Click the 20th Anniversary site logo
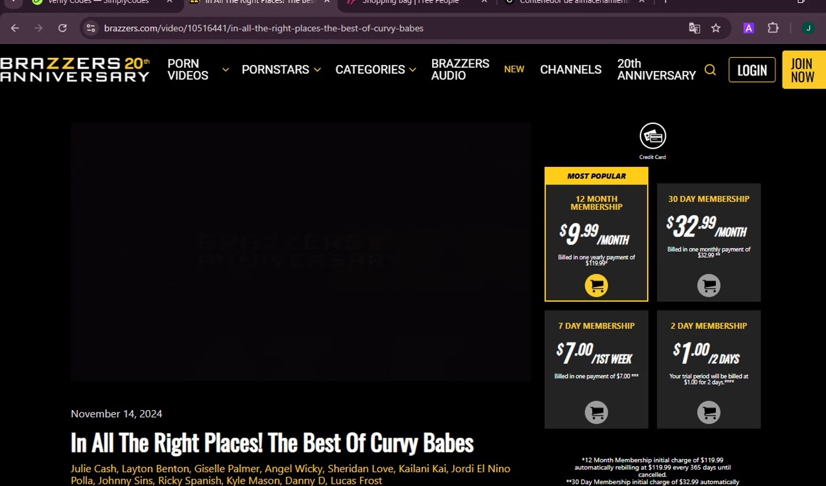This screenshot has height=486, width=826. pyautogui.click(x=75, y=69)
